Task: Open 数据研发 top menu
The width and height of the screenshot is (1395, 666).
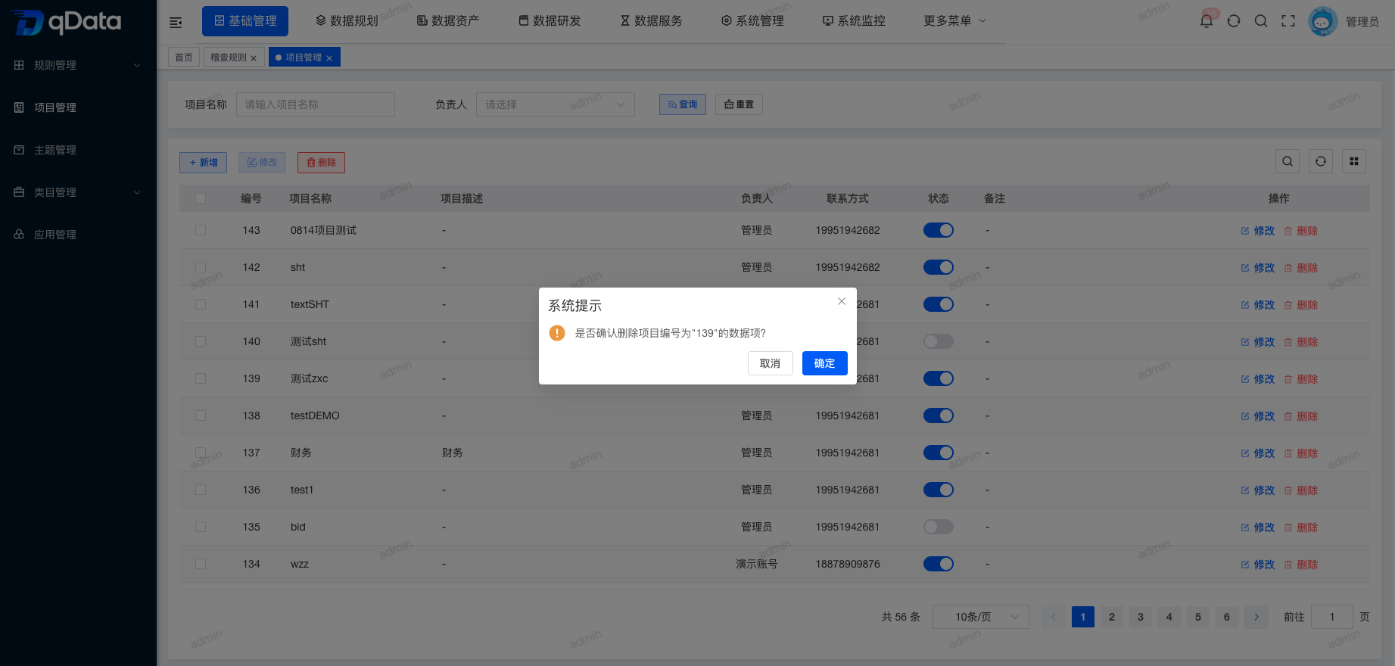Action: point(550,21)
